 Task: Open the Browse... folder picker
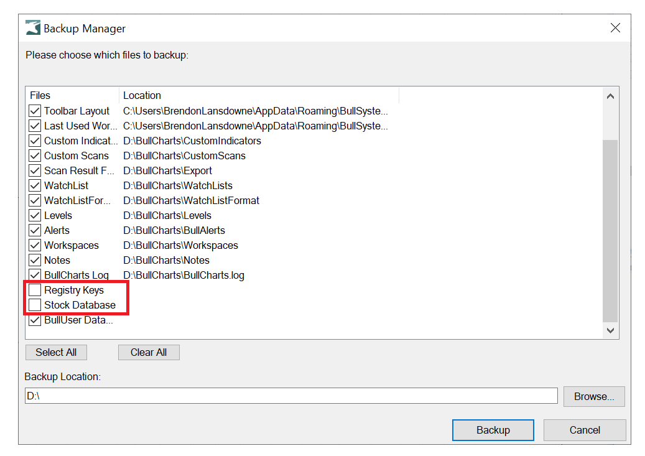tap(594, 396)
